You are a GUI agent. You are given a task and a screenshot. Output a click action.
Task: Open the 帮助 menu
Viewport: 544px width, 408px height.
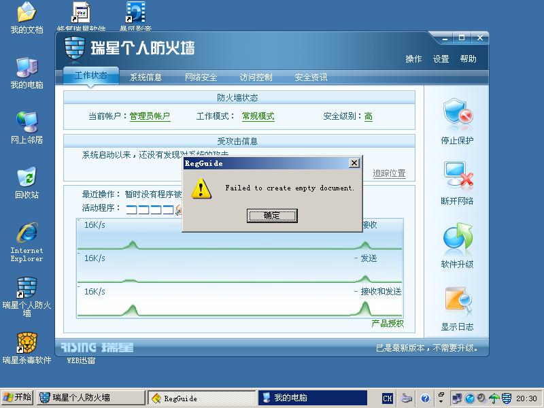point(468,59)
